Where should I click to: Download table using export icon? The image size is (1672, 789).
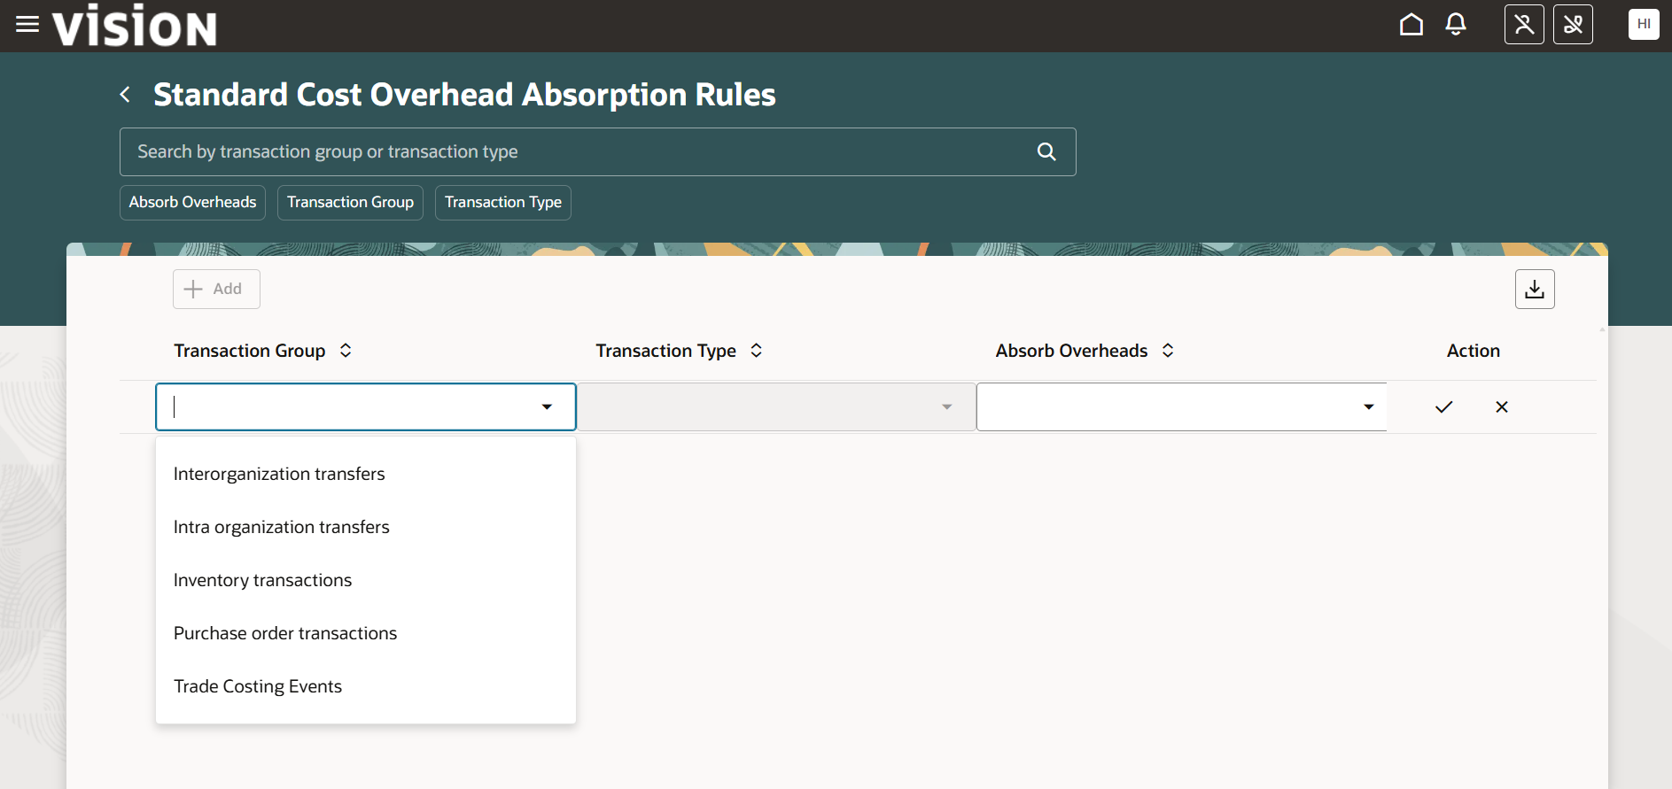coord(1535,289)
